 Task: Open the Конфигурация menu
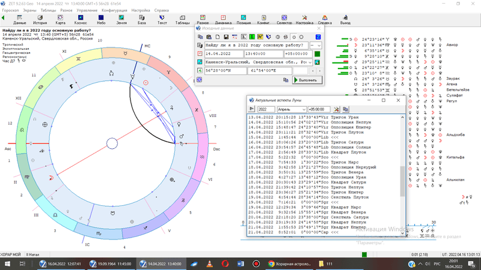tap(114, 10)
